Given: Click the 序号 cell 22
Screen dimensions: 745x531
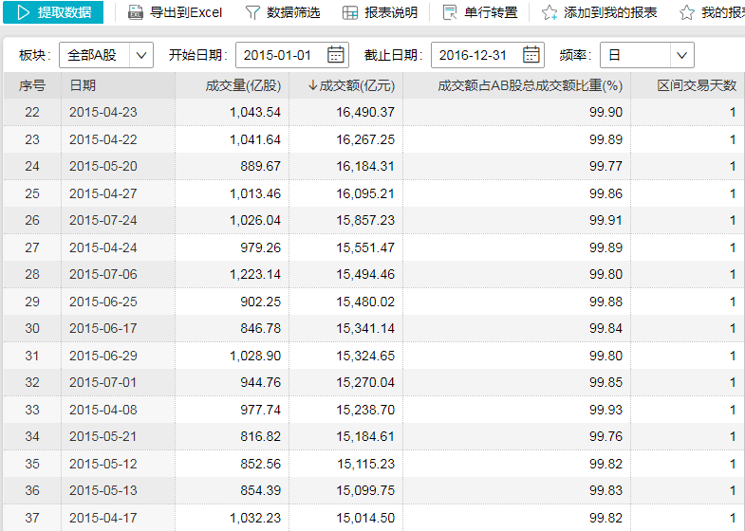Looking at the screenshot, I should coord(32,113).
